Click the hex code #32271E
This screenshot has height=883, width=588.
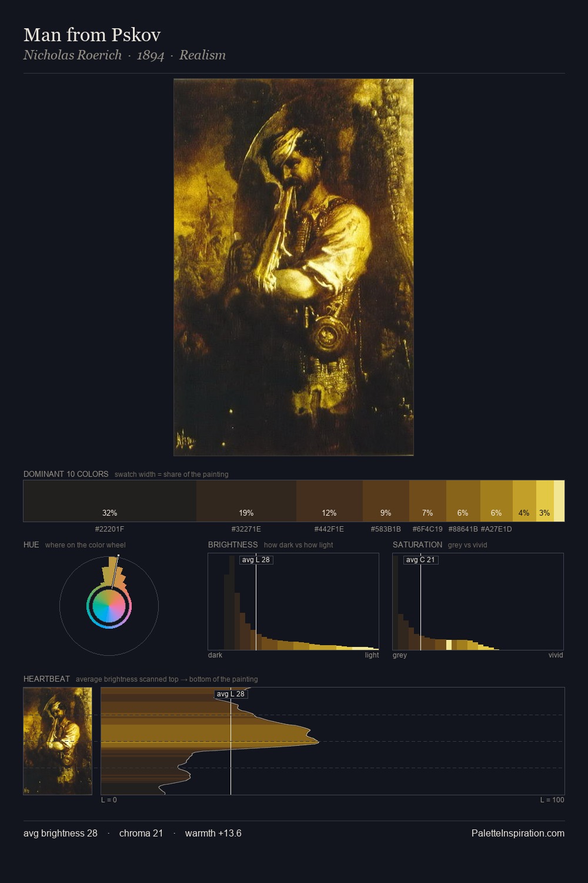246,529
